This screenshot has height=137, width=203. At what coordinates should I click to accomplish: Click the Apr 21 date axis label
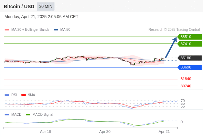[164, 132]
